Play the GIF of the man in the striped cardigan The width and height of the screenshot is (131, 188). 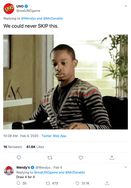[x=65, y=82]
